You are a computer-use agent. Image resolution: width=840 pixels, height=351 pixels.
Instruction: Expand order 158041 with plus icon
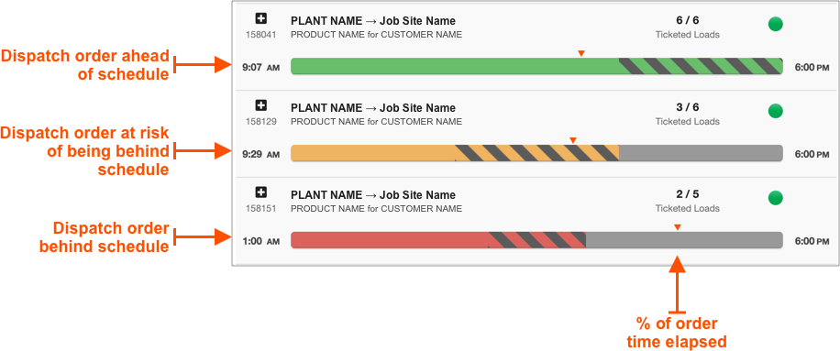point(260,18)
